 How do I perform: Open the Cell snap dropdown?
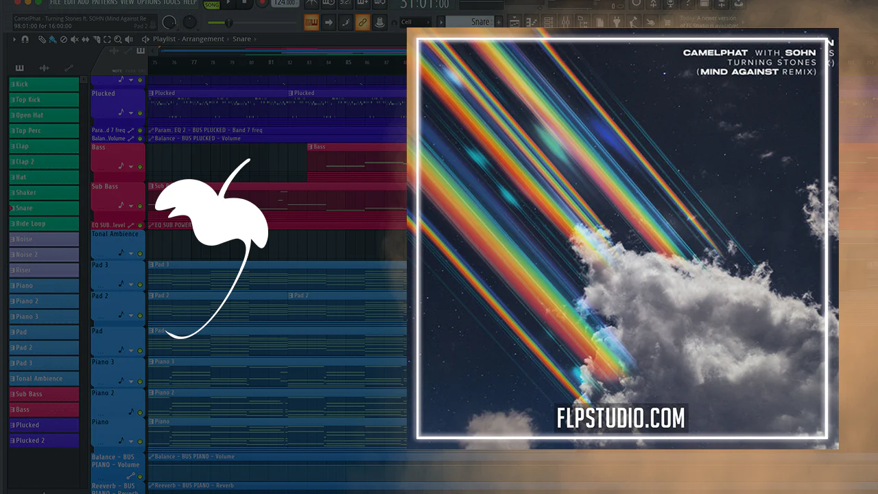pyautogui.click(x=416, y=22)
